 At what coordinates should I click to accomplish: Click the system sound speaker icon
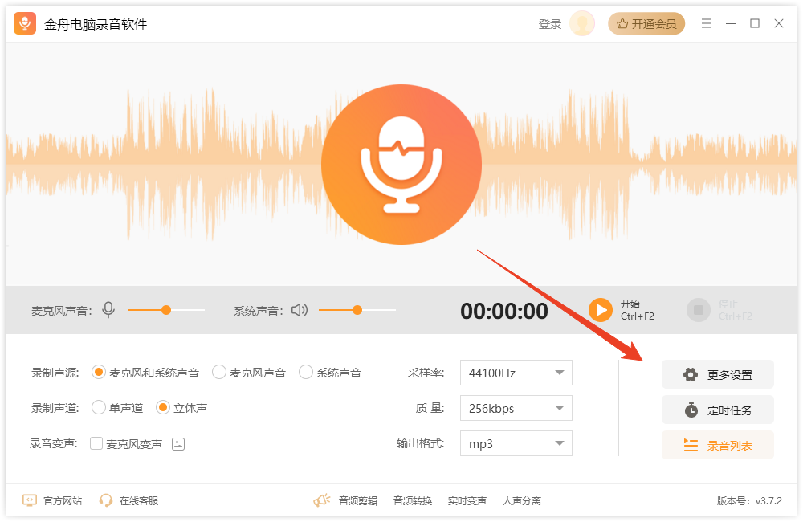click(298, 309)
